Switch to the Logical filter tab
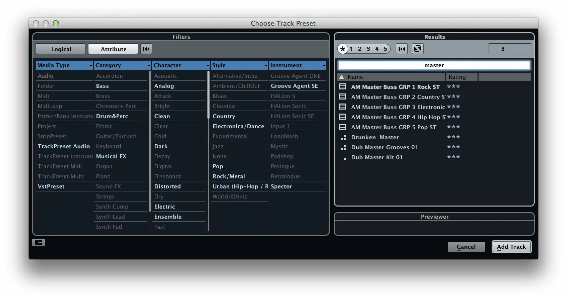The image size is (567, 299). click(61, 49)
